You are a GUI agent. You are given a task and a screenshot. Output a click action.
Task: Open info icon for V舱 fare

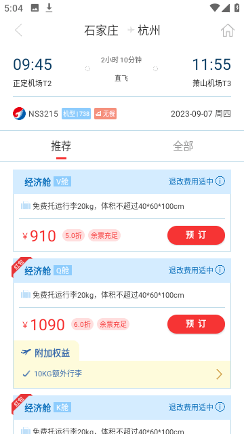220,181
